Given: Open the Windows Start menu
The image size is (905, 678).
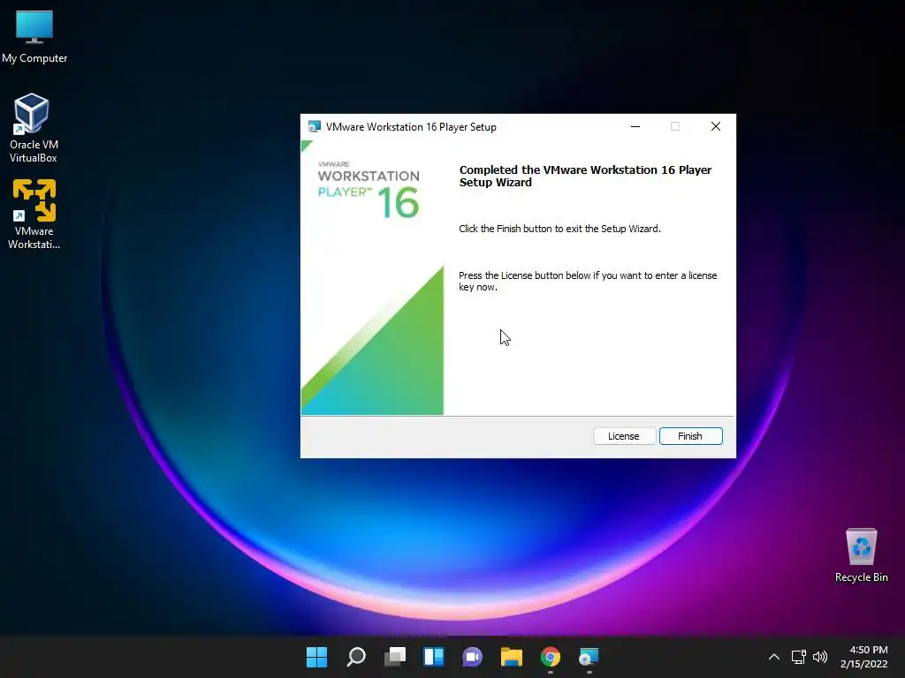Looking at the screenshot, I should [x=316, y=657].
